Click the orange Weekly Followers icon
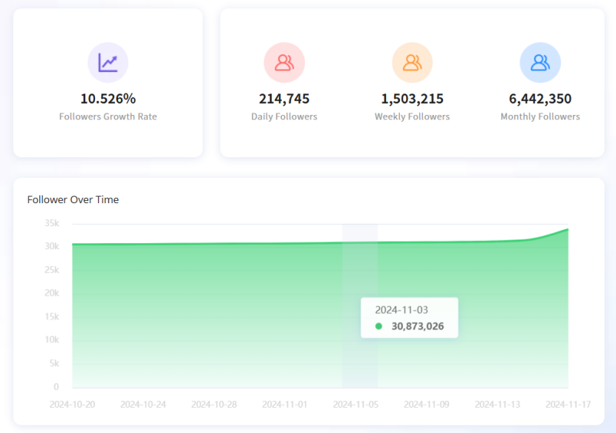 [412, 62]
